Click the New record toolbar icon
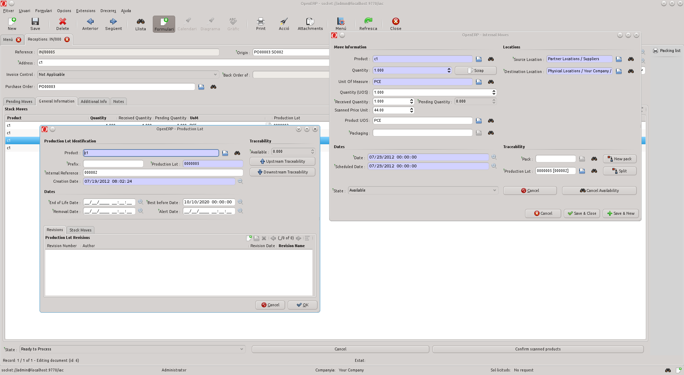Image resolution: width=684 pixels, height=375 pixels. tap(12, 24)
